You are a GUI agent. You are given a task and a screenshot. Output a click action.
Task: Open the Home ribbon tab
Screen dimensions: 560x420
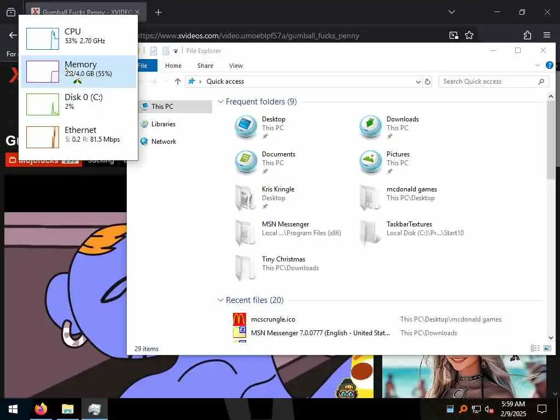[x=173, y=66]
